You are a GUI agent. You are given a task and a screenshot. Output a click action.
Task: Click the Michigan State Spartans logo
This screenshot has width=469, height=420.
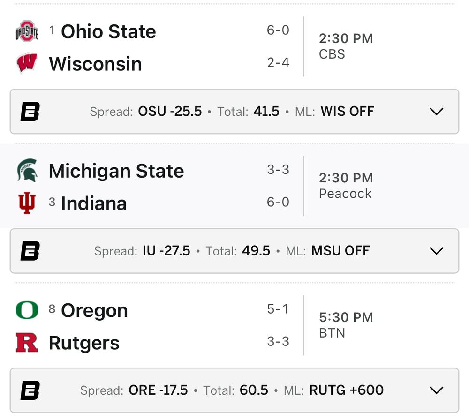click(27, 170)
